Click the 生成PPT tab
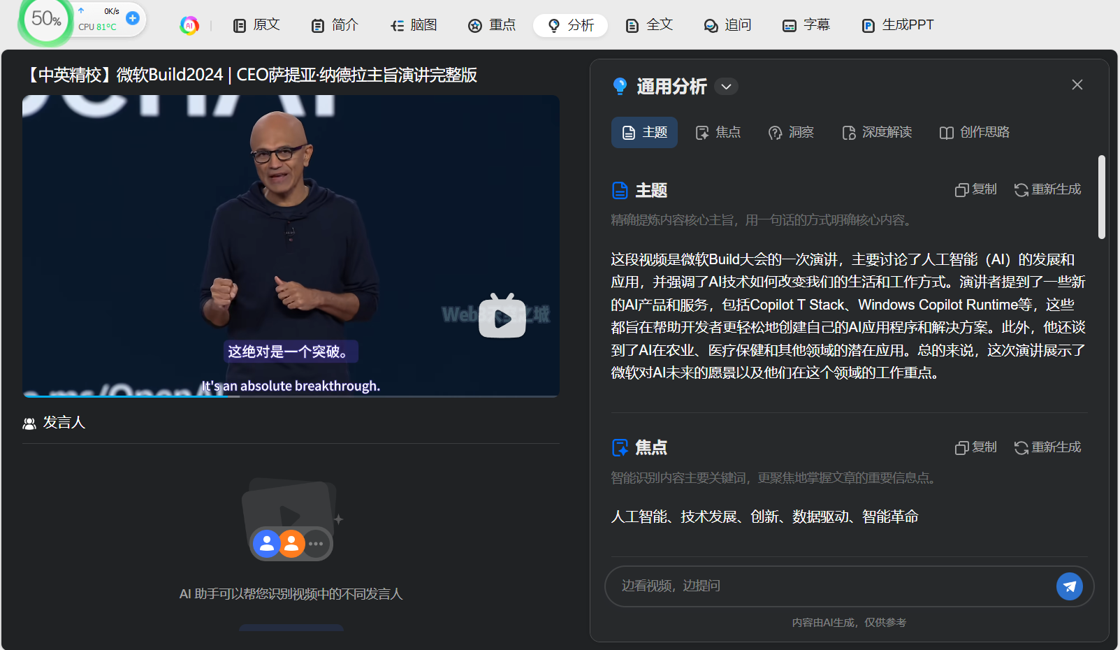1120x650 pixels. coord(897,25)
